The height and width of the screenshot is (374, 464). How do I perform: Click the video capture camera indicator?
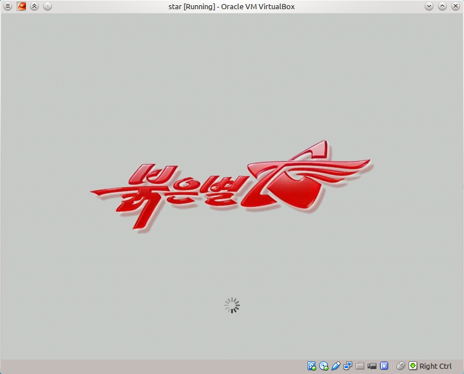point(372,366)
